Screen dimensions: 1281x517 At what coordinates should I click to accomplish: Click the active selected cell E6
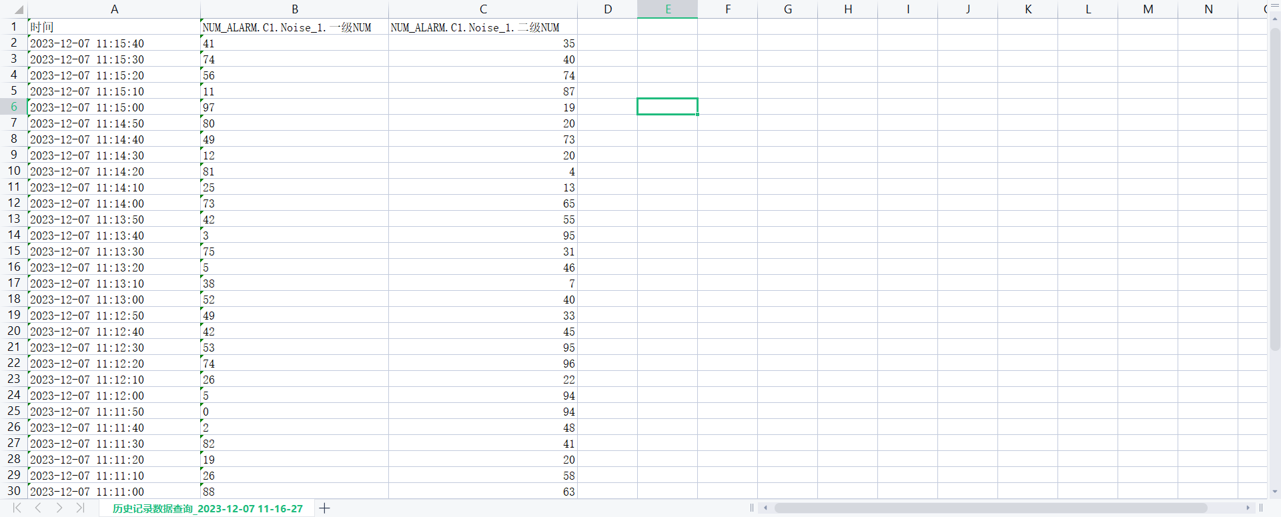point(668,107)
